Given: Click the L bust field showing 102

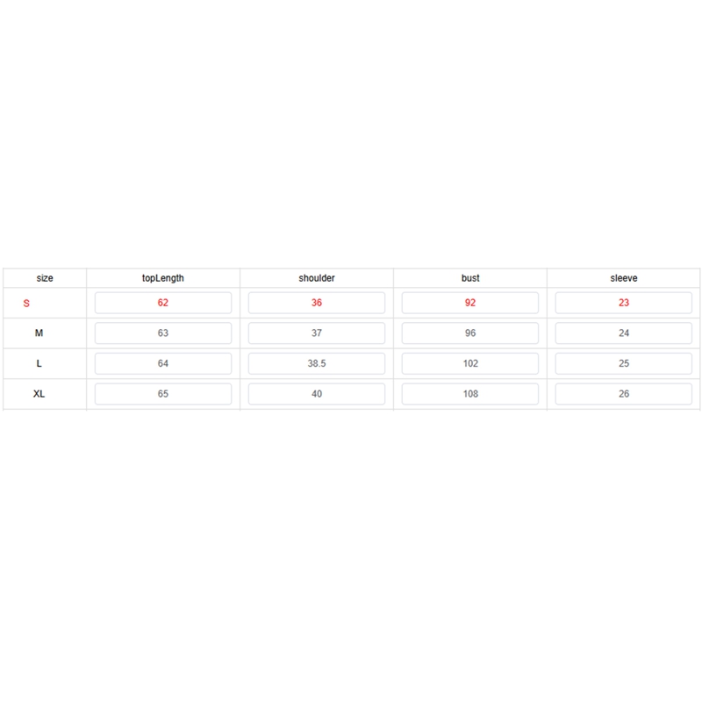Looking at the screenshot, I should tap(470, 364).
